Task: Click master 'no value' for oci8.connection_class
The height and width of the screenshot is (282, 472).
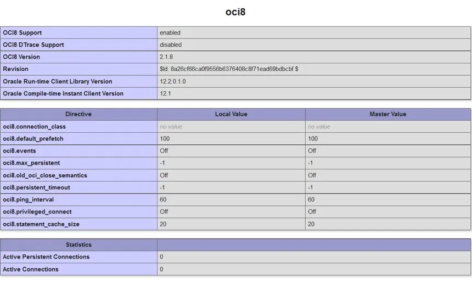Action: [x=319, y=126]
